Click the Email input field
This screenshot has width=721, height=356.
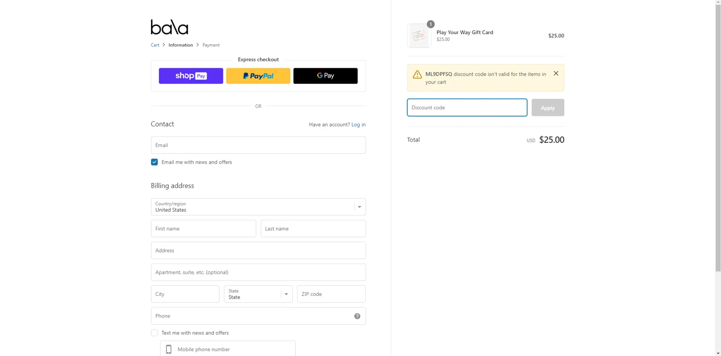click(x=258, y=145)
